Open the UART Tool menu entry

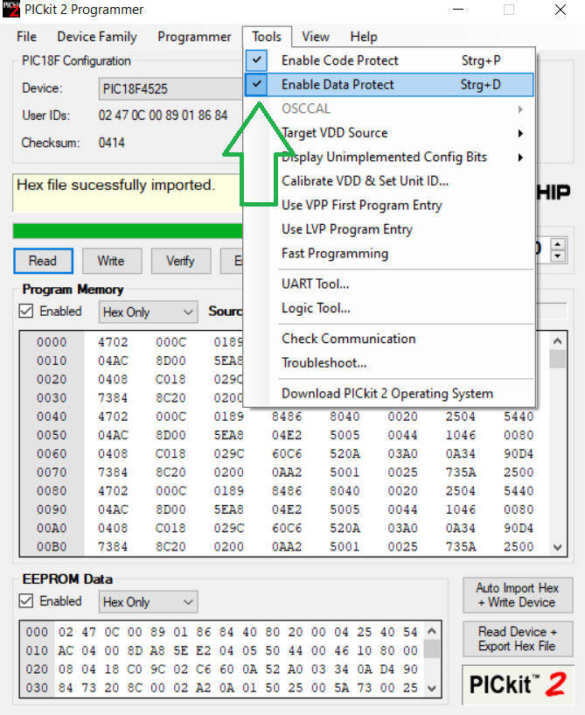[316, 284]
